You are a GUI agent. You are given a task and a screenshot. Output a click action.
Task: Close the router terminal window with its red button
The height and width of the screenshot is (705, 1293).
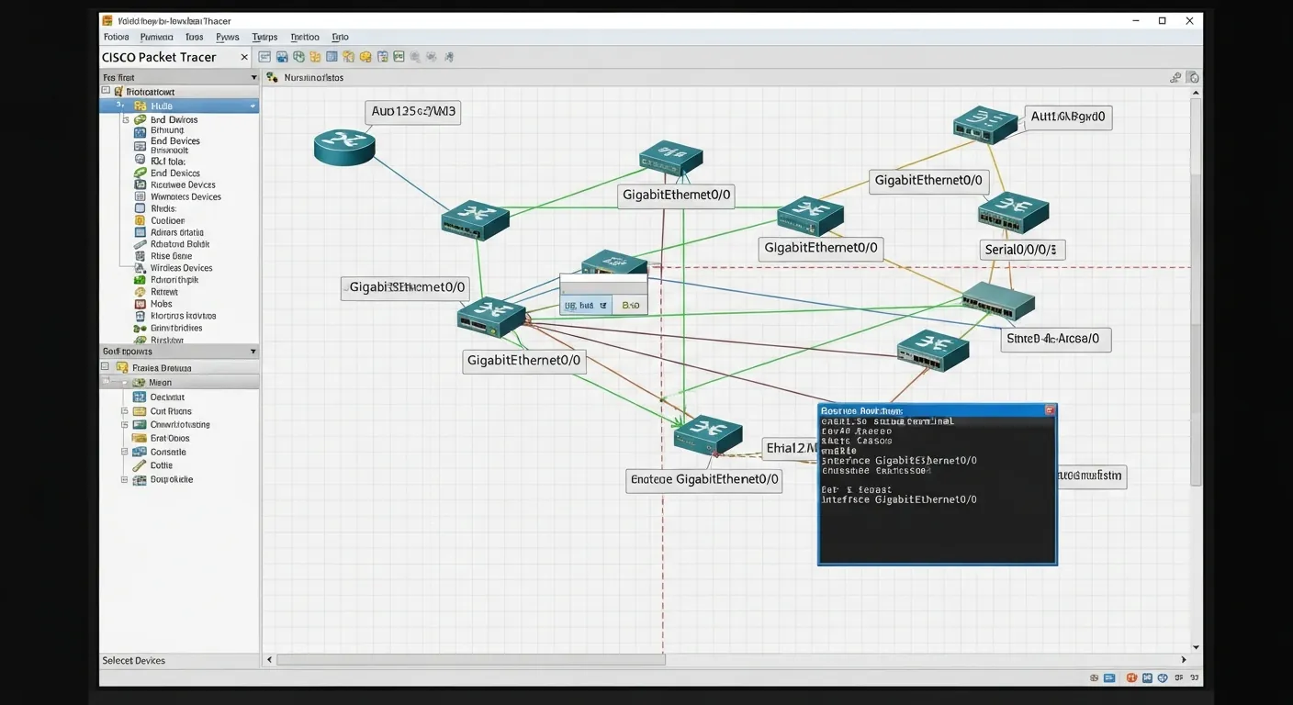point(1049,410)
